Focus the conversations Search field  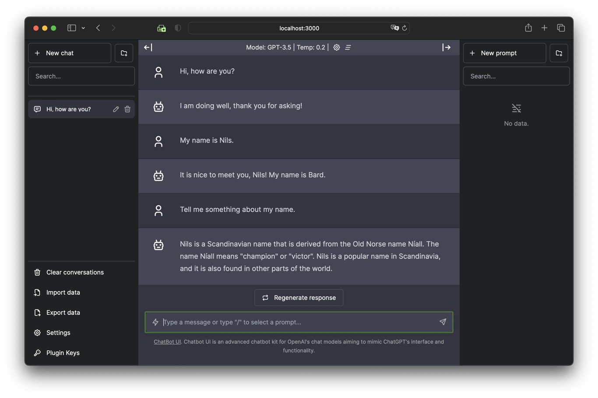[81, 76]
